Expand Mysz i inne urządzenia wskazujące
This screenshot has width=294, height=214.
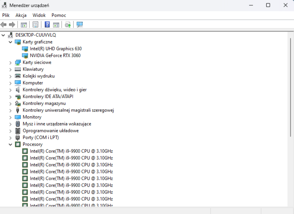point(11,124)
